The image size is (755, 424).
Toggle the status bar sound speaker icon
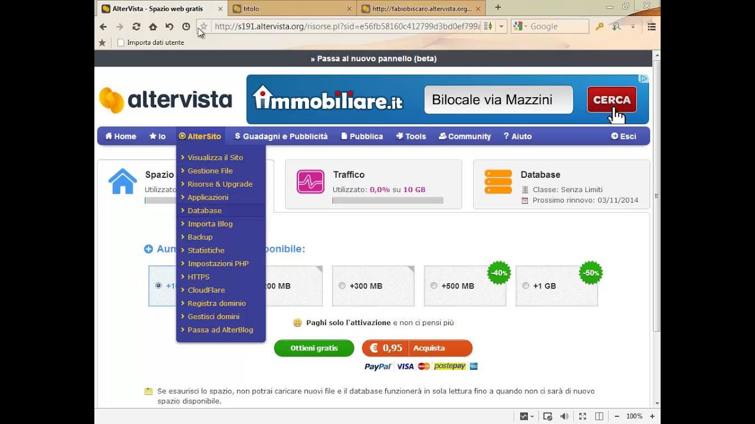pos(564,416)
